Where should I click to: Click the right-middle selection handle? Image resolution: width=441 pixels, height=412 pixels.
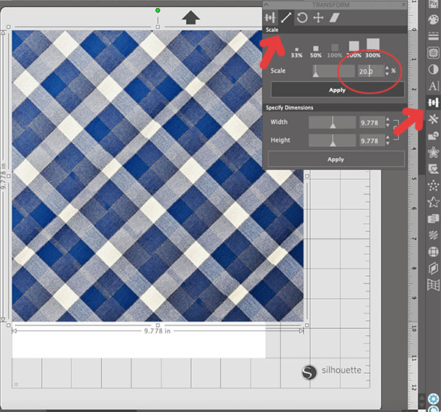point(306,176)
